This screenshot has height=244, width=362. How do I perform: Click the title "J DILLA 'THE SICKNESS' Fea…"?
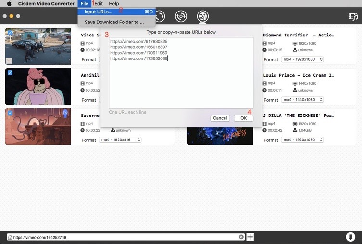(299, 116)
